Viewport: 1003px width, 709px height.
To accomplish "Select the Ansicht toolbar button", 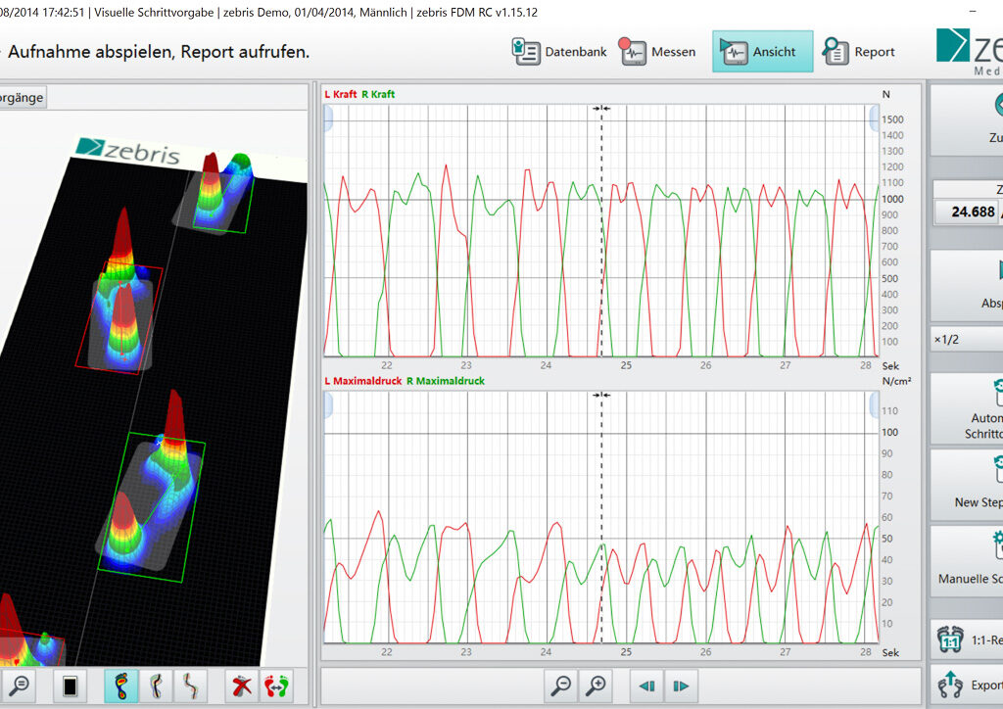I will tap(762, 52).
